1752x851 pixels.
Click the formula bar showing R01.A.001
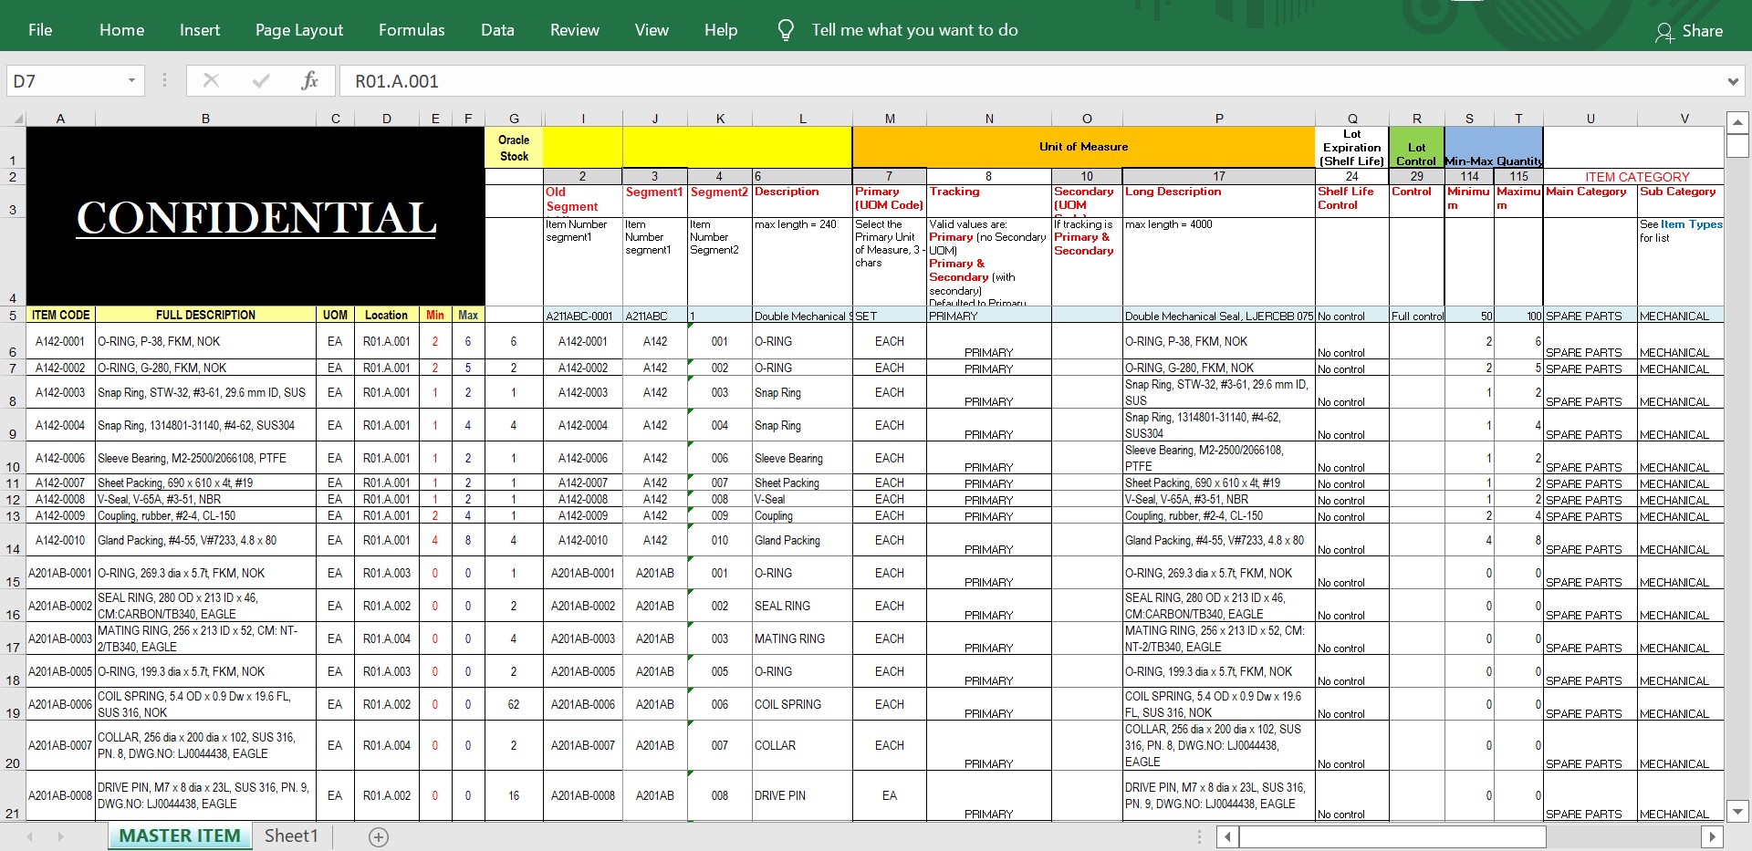tap(1031, 81)
